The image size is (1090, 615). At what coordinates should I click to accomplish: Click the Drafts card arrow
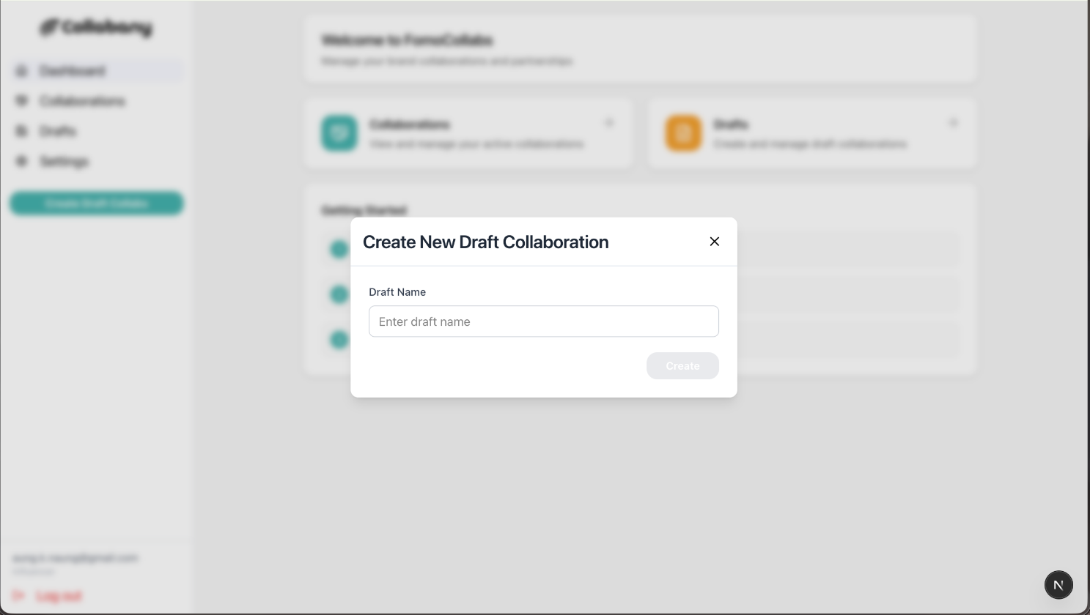tap(954, 123)
